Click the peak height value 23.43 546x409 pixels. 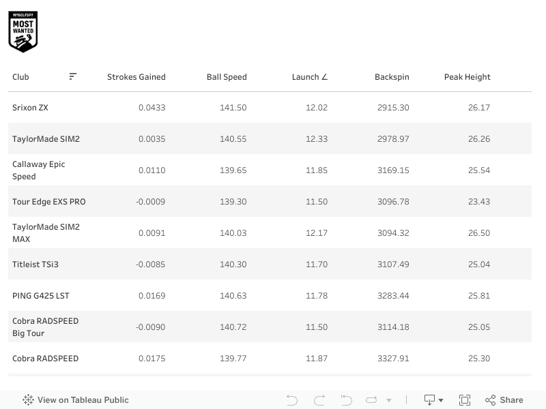pos(479,202)
